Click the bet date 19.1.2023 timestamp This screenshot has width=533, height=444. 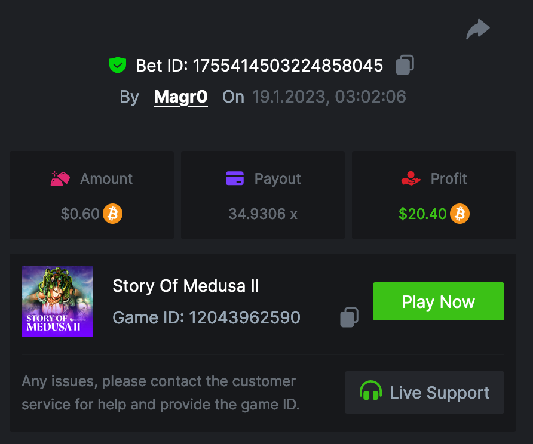click(x=329, y=97)
